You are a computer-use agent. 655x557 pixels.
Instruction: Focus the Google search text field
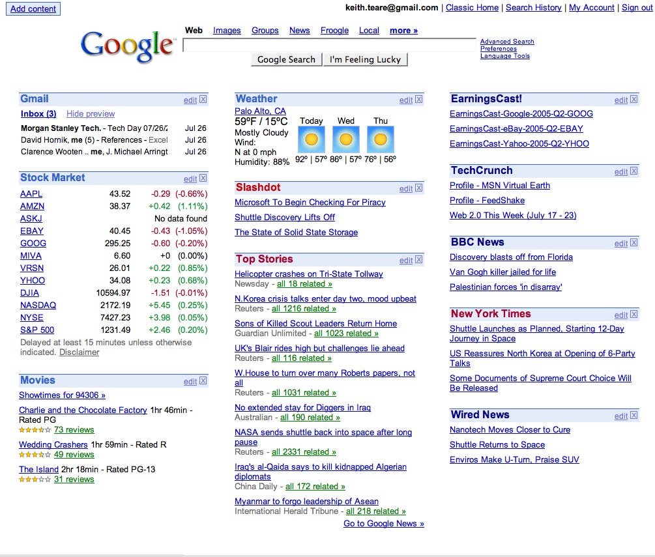click(329, 45)
